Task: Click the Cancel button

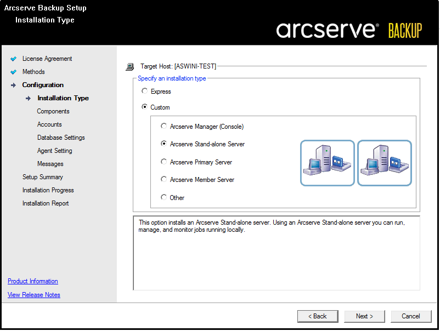Action: [411, 317]
